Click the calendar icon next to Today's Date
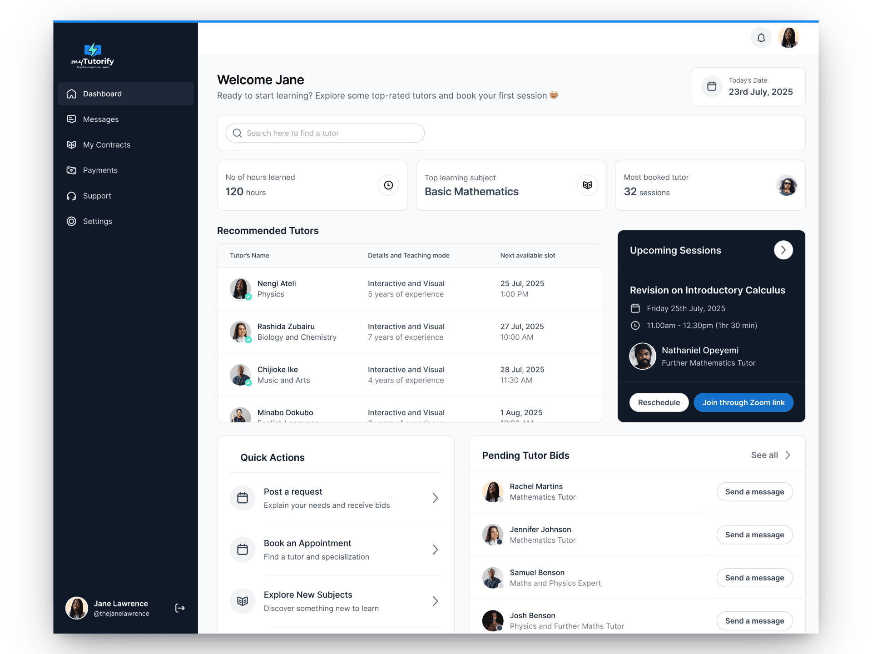 (x=712, y=86)
